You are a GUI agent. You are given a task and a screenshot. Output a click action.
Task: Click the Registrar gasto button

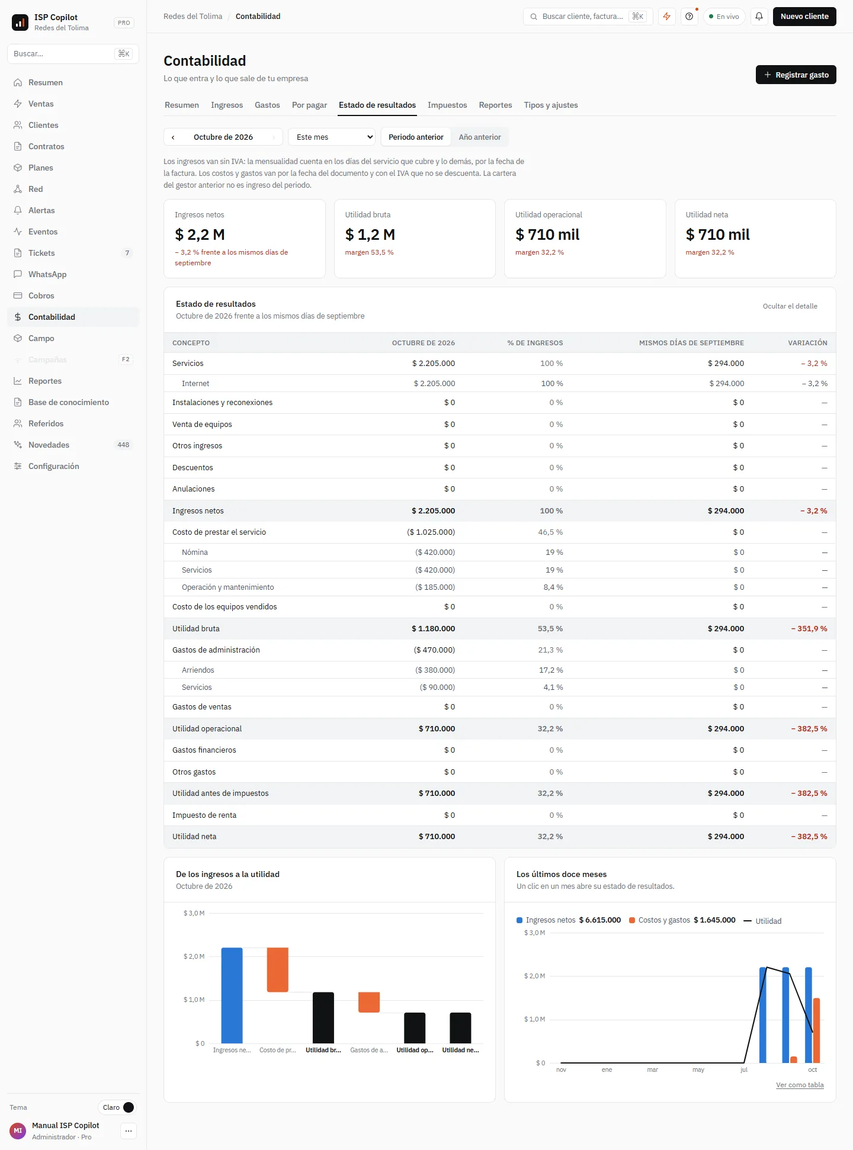tap(796, 75)
